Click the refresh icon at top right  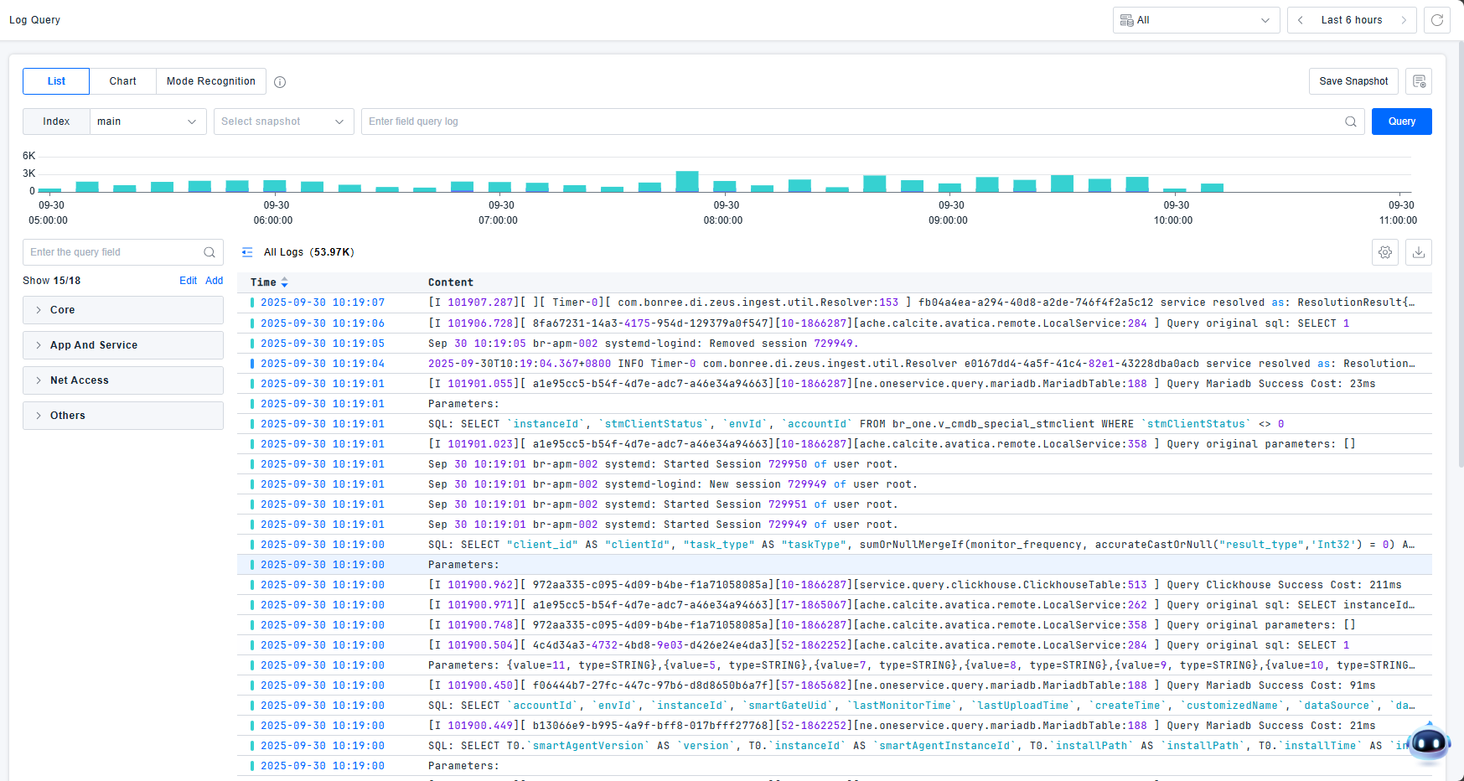point(1436,20)
